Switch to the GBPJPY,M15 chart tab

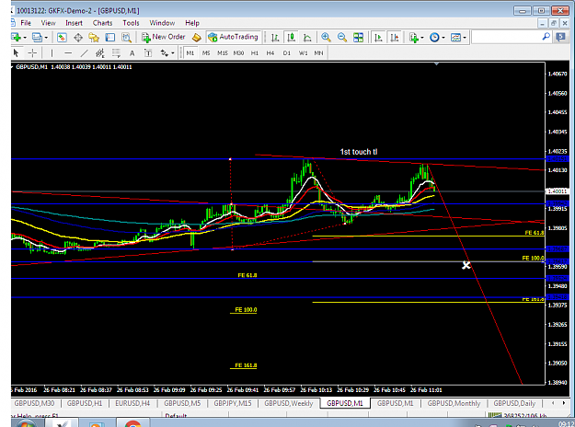[x=233, y=403]
